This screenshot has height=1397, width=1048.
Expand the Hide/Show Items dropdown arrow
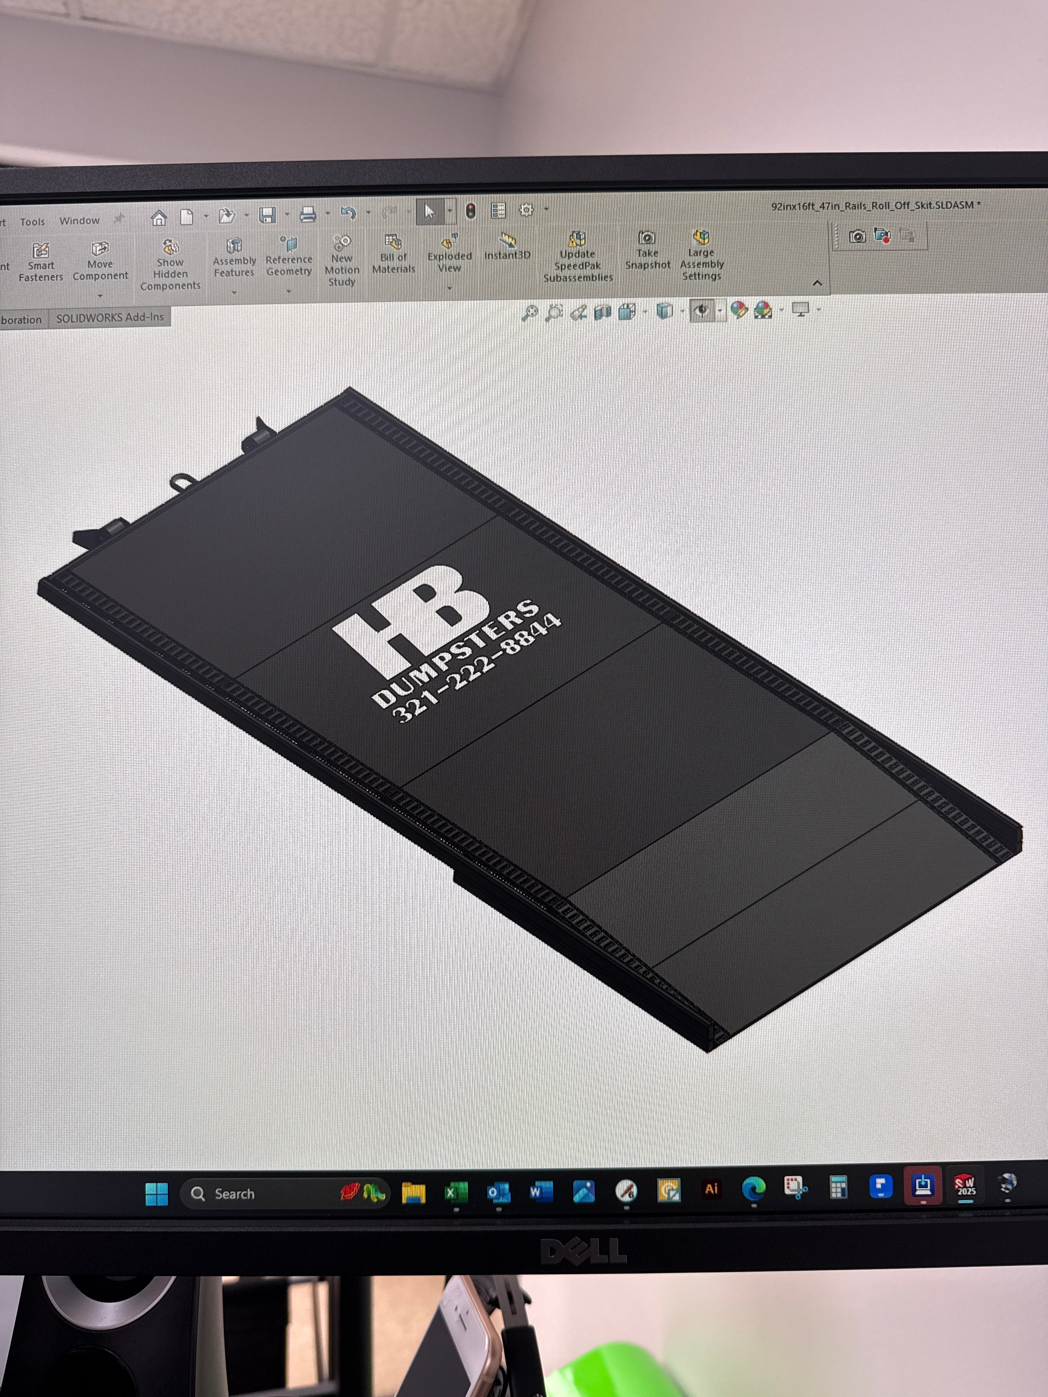719,310
